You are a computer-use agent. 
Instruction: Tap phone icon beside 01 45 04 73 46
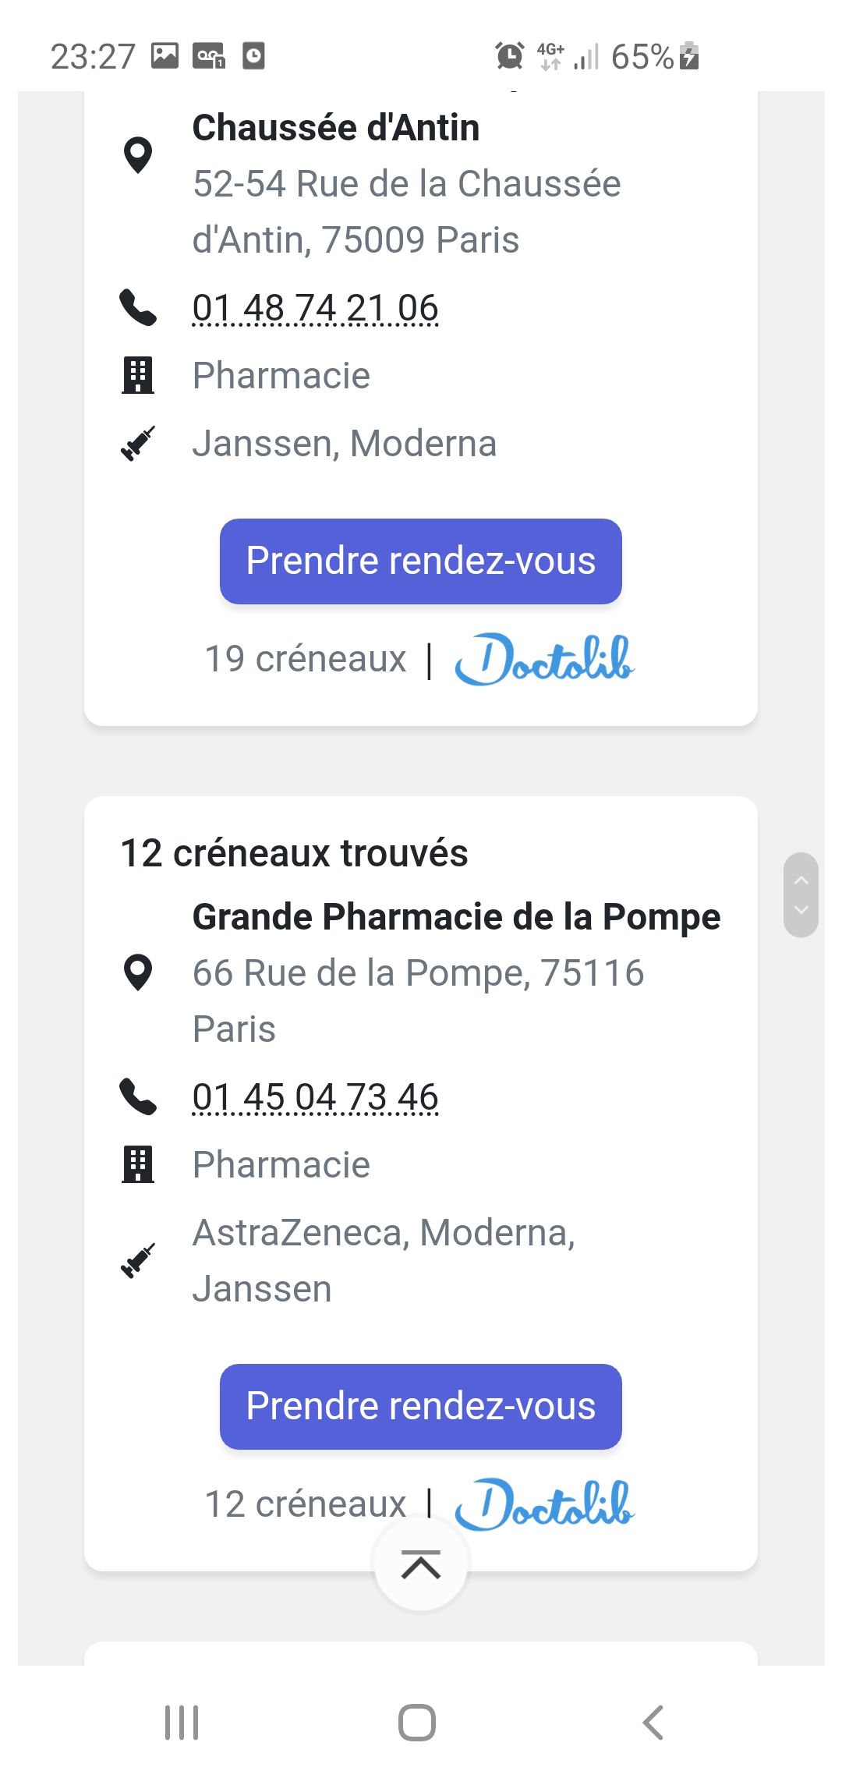tap(138, 1096)
